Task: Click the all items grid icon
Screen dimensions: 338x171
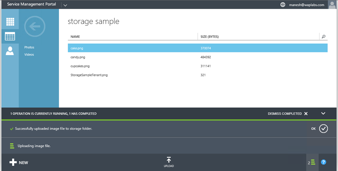Action: [x=10, y=22]
